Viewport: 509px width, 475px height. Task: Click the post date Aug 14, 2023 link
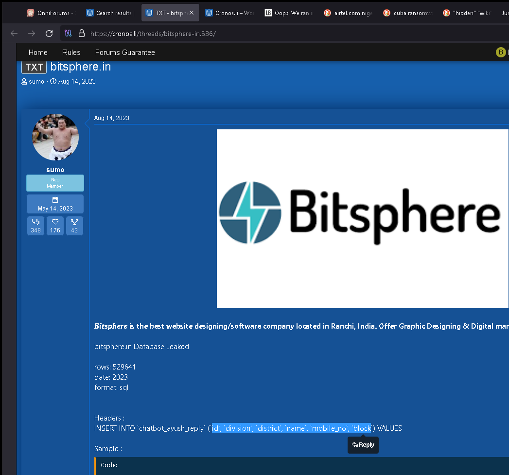[x=112, y=118]
